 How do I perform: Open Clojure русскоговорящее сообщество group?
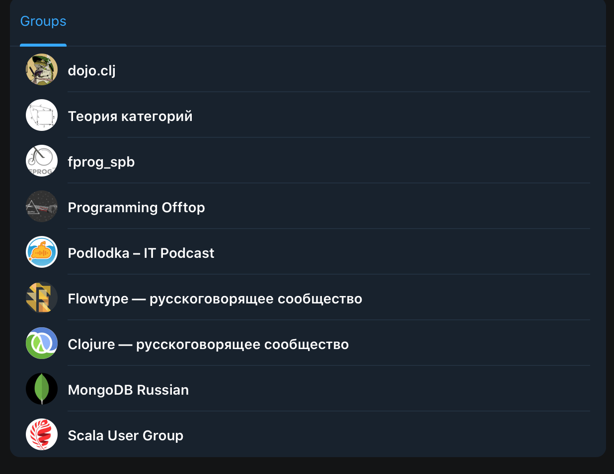click(308, 343)
